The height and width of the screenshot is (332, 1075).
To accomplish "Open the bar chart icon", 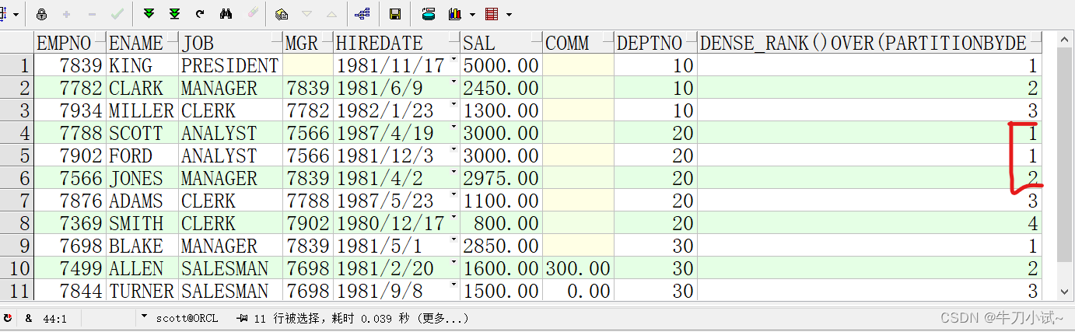I will tap(455, 14).
